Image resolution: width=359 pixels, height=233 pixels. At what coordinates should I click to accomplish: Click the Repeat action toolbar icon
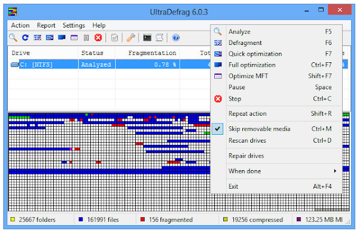pyautogui.click(x=25, y=38)
